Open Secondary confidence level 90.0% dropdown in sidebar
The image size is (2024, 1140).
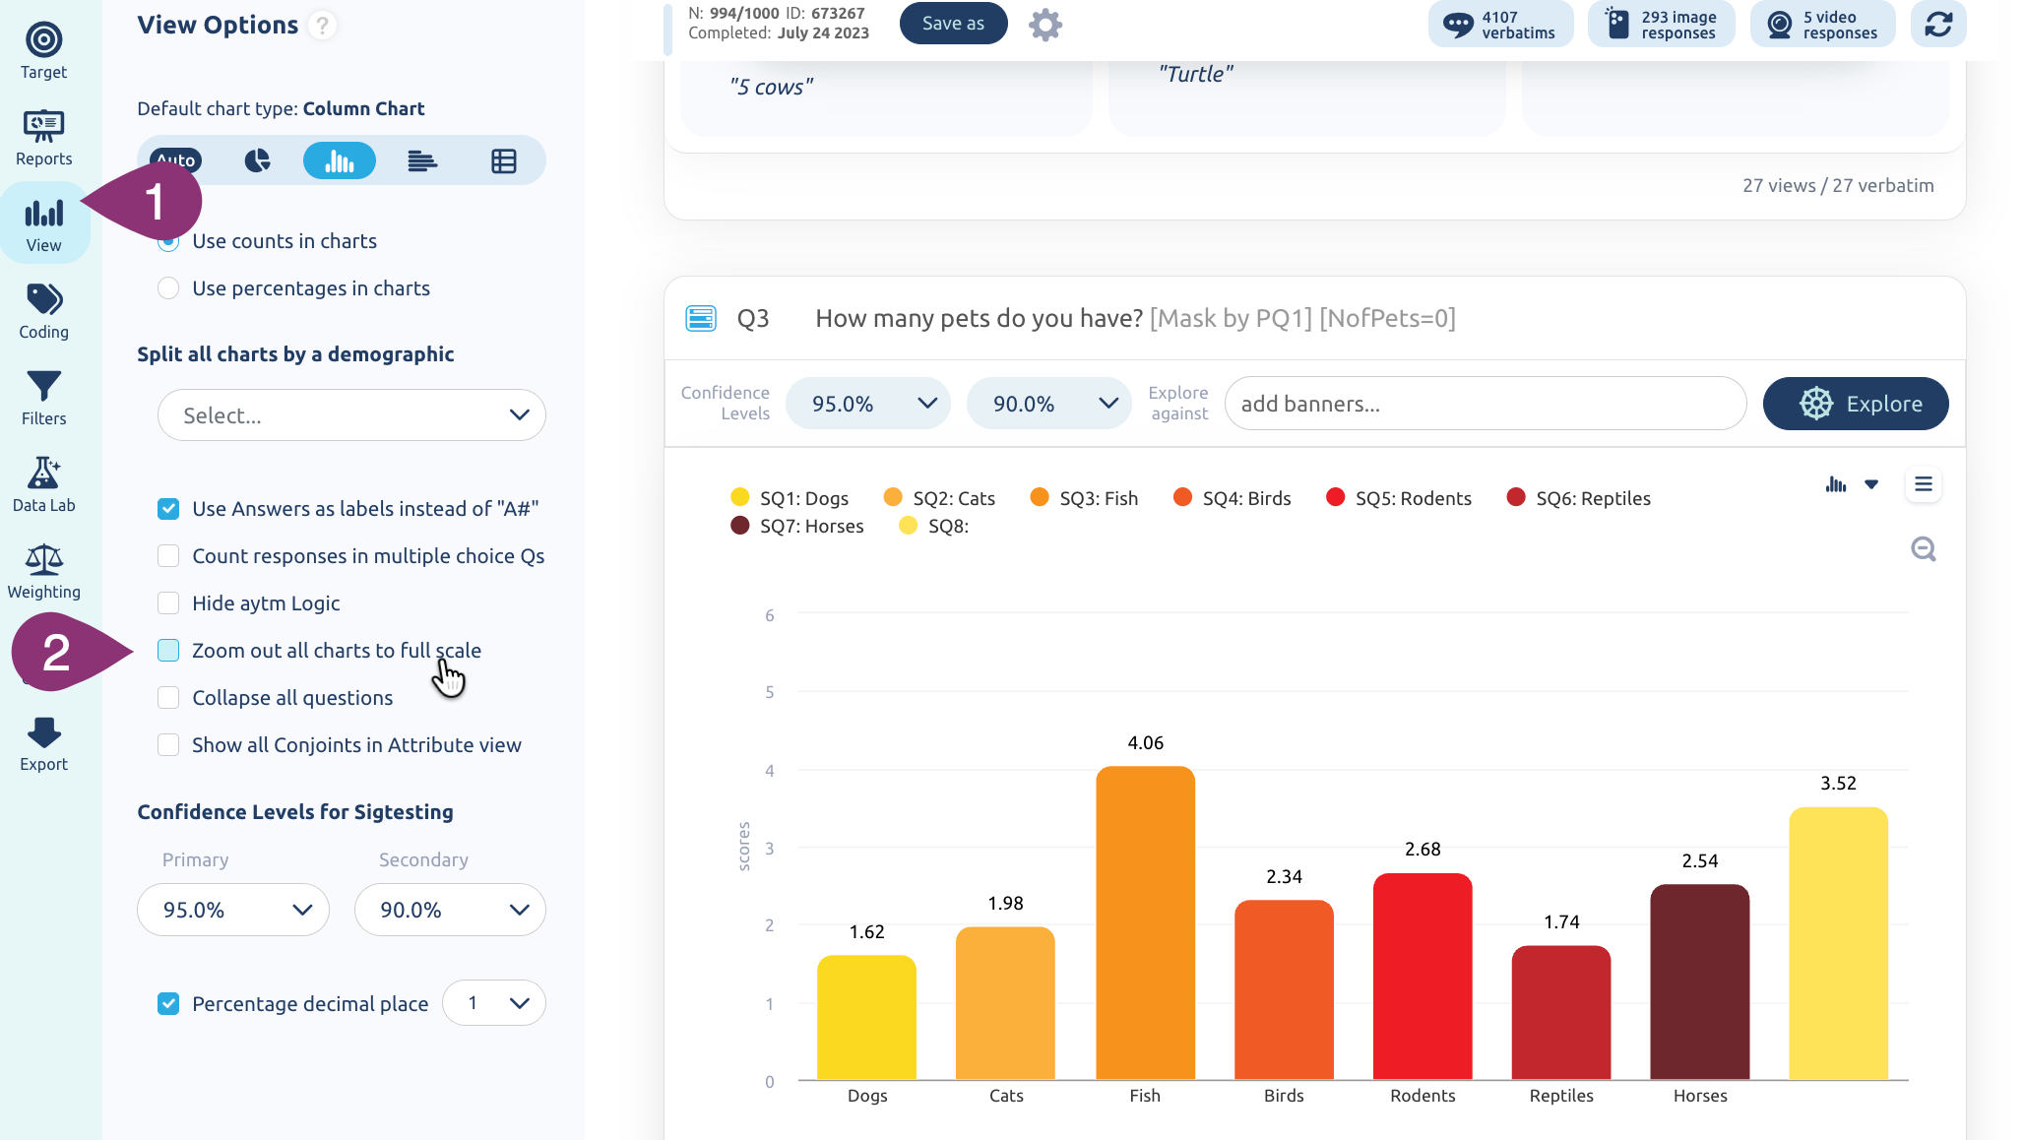(x=450, y=910)
